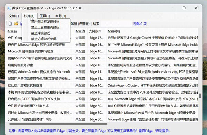Click description starting Origin-Agent-Cluster: HTTP
The width and height of the screenshot is (207, 135).
(x=152, y=86)
